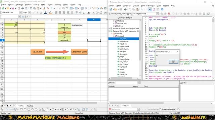Open font size dropdown 10 pt
The image size is (215, 120).
click(30, 13)
